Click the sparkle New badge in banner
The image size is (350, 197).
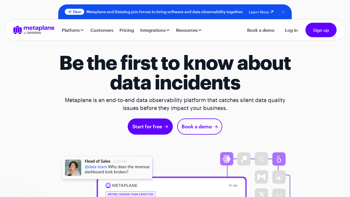tap(74, 12)
